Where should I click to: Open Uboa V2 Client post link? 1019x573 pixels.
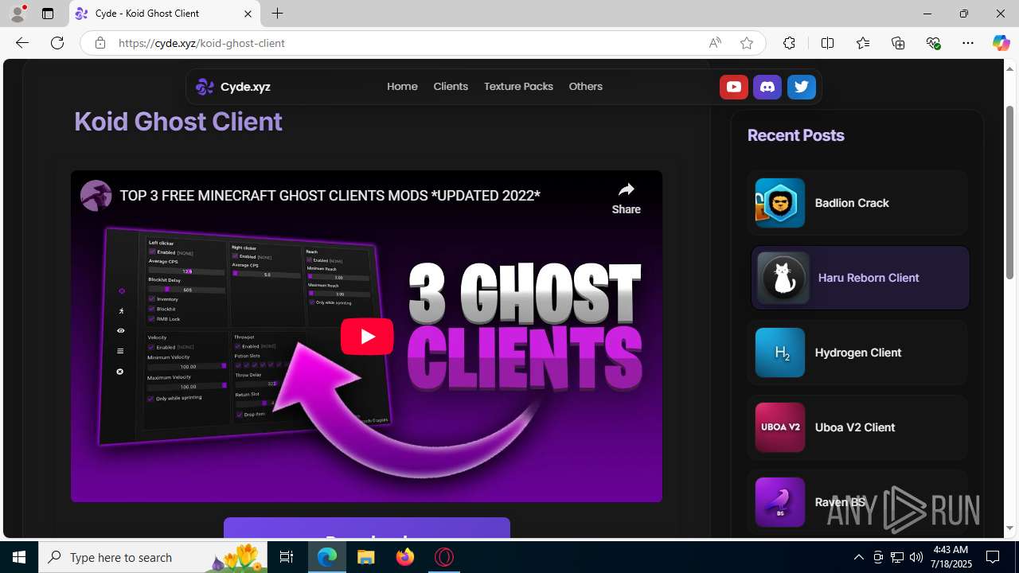coord(857,427)
